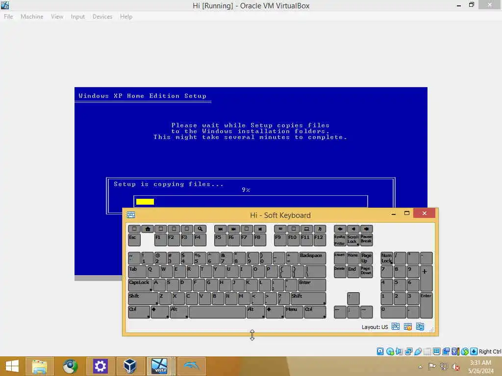This screenshot has width=502, height=376.
Task: Open the soft keyboard layout list icon
Action: (x=396, y=327)
